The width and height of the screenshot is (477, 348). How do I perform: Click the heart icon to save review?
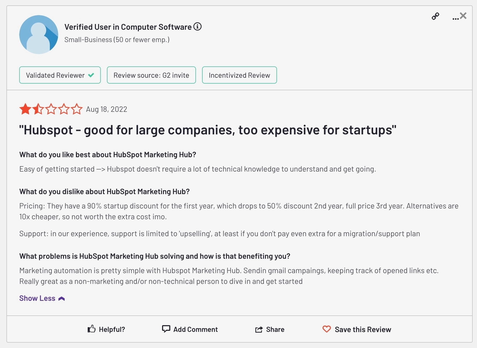click(326, 329)
